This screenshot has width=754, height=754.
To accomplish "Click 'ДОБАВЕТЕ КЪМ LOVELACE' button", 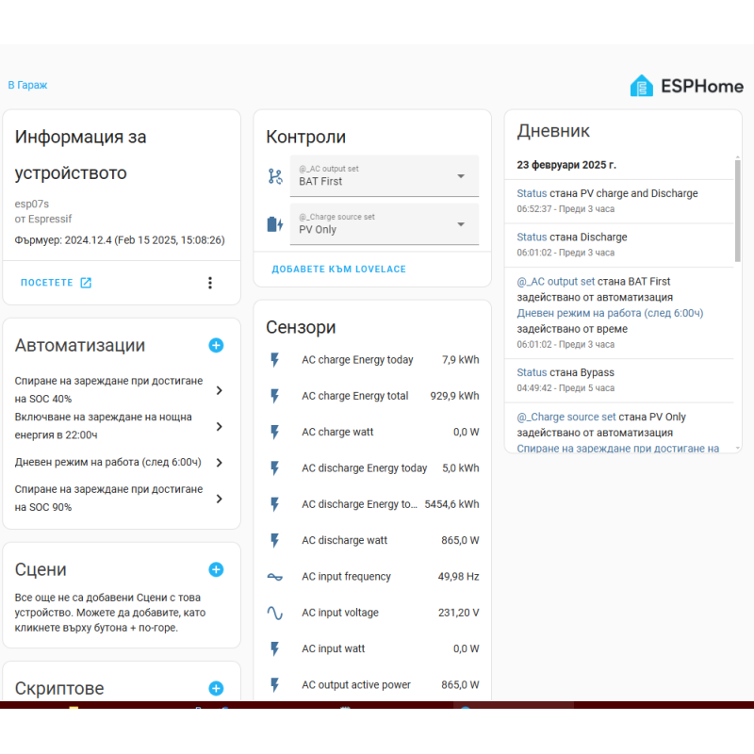I will pos(338,270).
